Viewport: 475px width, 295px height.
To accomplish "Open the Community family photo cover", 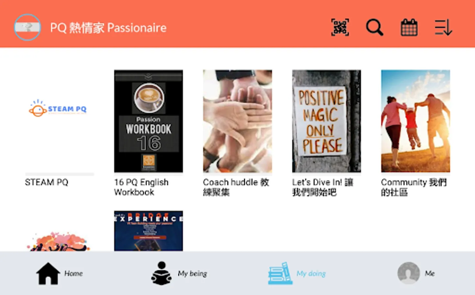I will click(416, 121).
